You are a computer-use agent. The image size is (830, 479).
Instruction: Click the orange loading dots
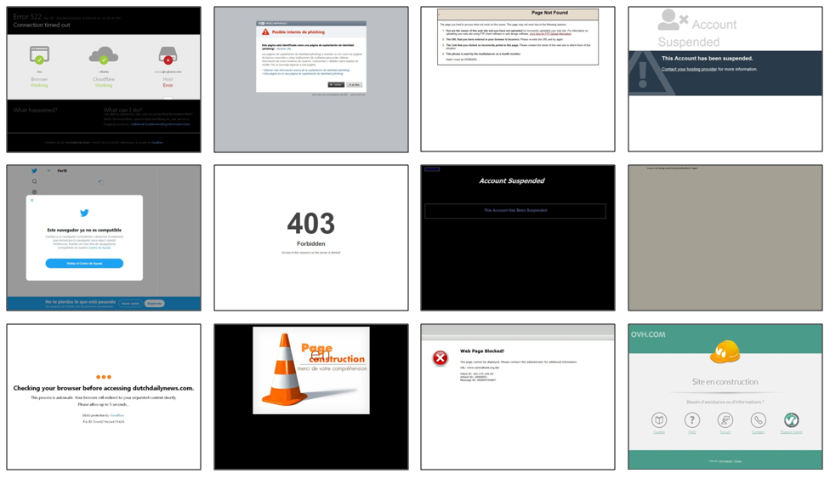[104, 377]
